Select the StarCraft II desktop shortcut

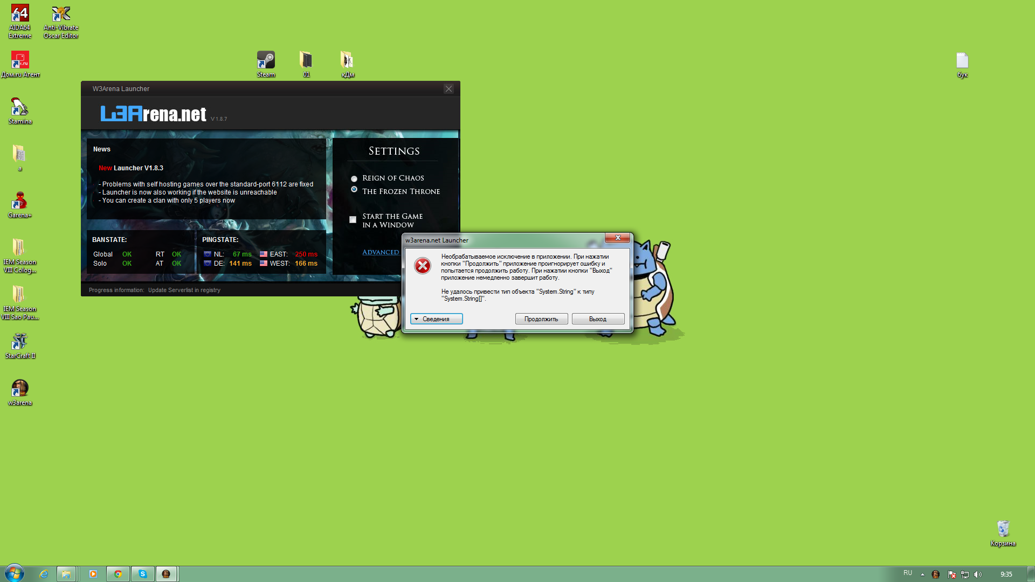pyautogui.click(x=20, y=345)
